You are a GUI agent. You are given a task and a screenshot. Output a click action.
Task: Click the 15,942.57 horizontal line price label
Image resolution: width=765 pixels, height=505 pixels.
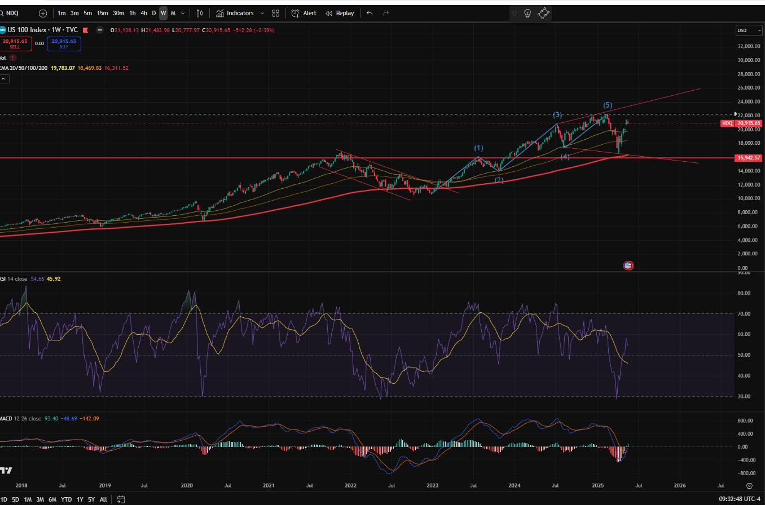[x=748, y=158]
